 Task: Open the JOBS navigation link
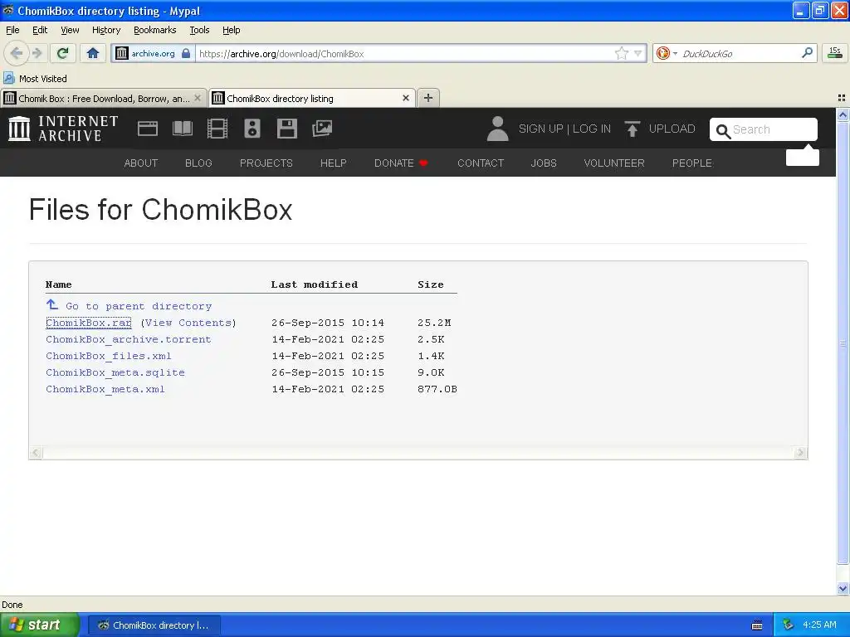pos(544,163)
